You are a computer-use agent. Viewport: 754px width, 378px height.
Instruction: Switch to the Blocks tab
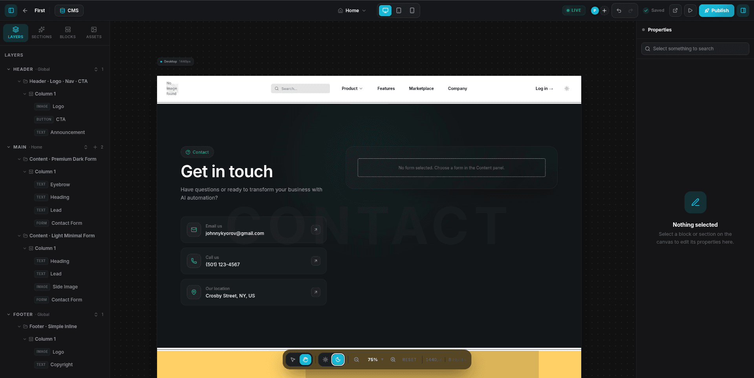tap(68, 33)
